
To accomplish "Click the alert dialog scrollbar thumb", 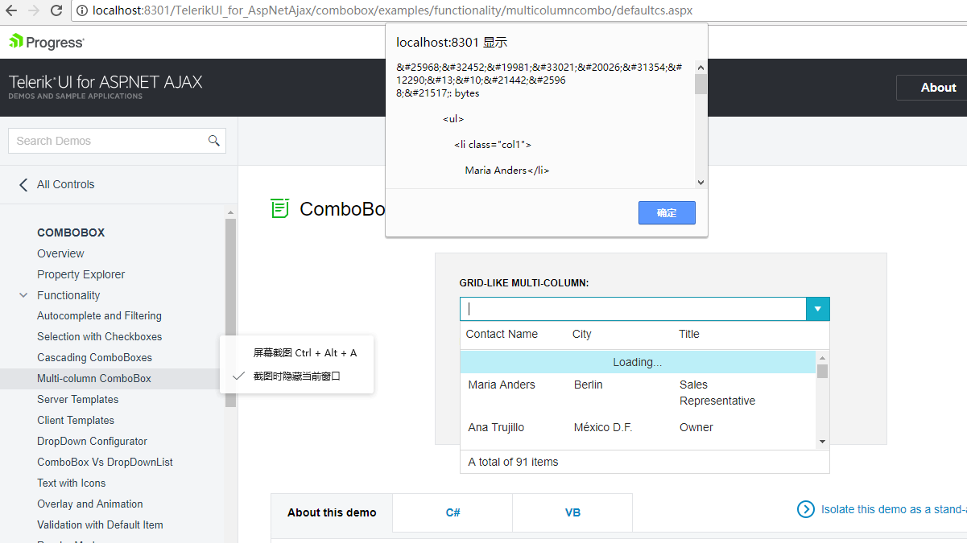I will (x=700, y=84).
